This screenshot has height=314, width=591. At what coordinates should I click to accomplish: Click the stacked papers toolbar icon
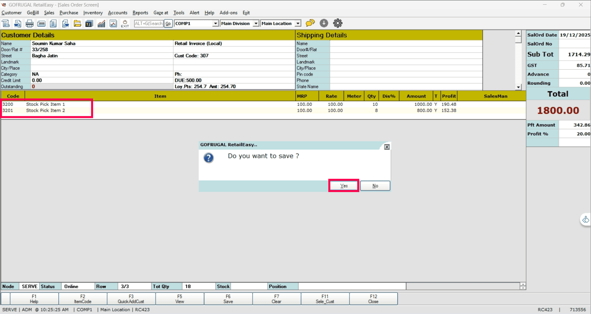click(53, 24)
